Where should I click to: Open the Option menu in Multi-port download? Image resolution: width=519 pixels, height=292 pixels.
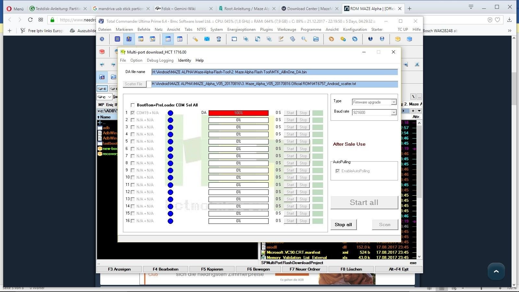tap(136, 60)
